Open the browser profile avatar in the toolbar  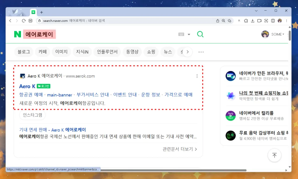279,21
